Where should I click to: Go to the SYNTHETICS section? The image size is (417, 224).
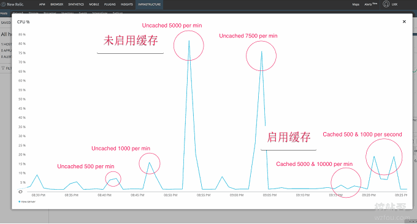click(x=76, y=4)
